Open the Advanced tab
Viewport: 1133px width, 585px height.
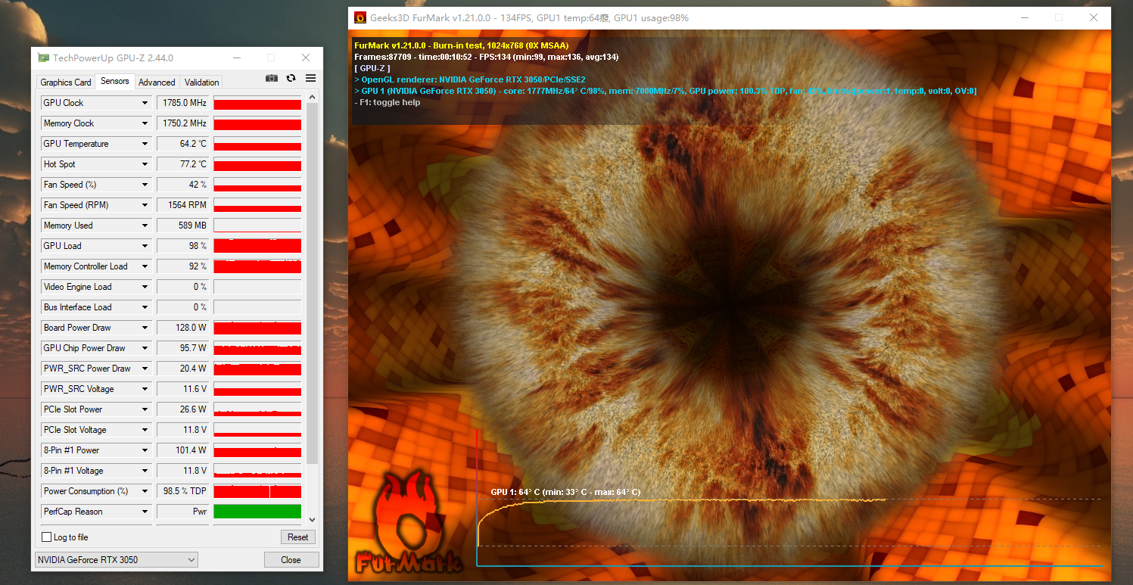(157, 82)
